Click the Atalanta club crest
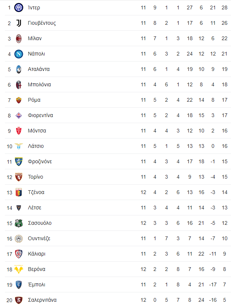This screenshot has height=307, width=231. click(19, 69)
